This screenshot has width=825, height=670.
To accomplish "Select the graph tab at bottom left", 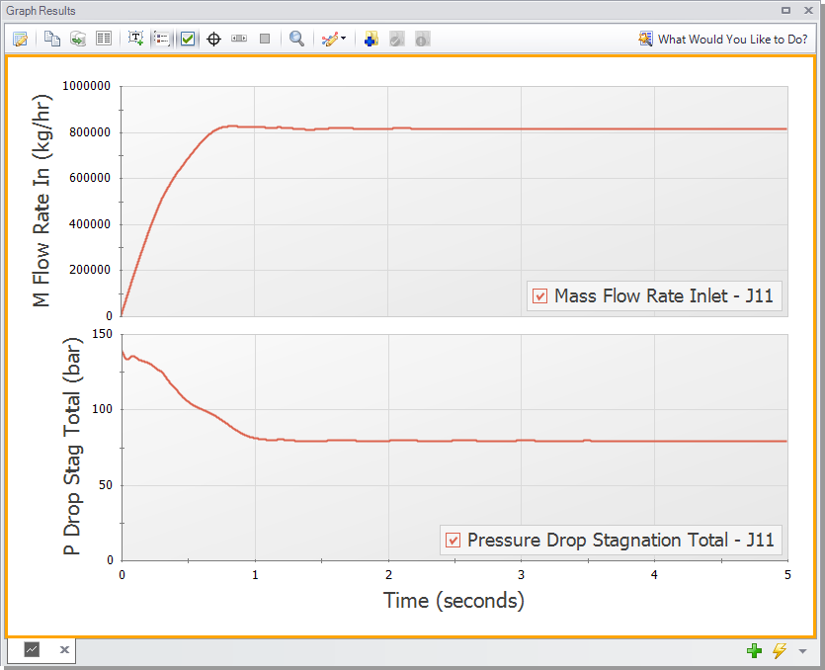I will [x=32, y=650].
